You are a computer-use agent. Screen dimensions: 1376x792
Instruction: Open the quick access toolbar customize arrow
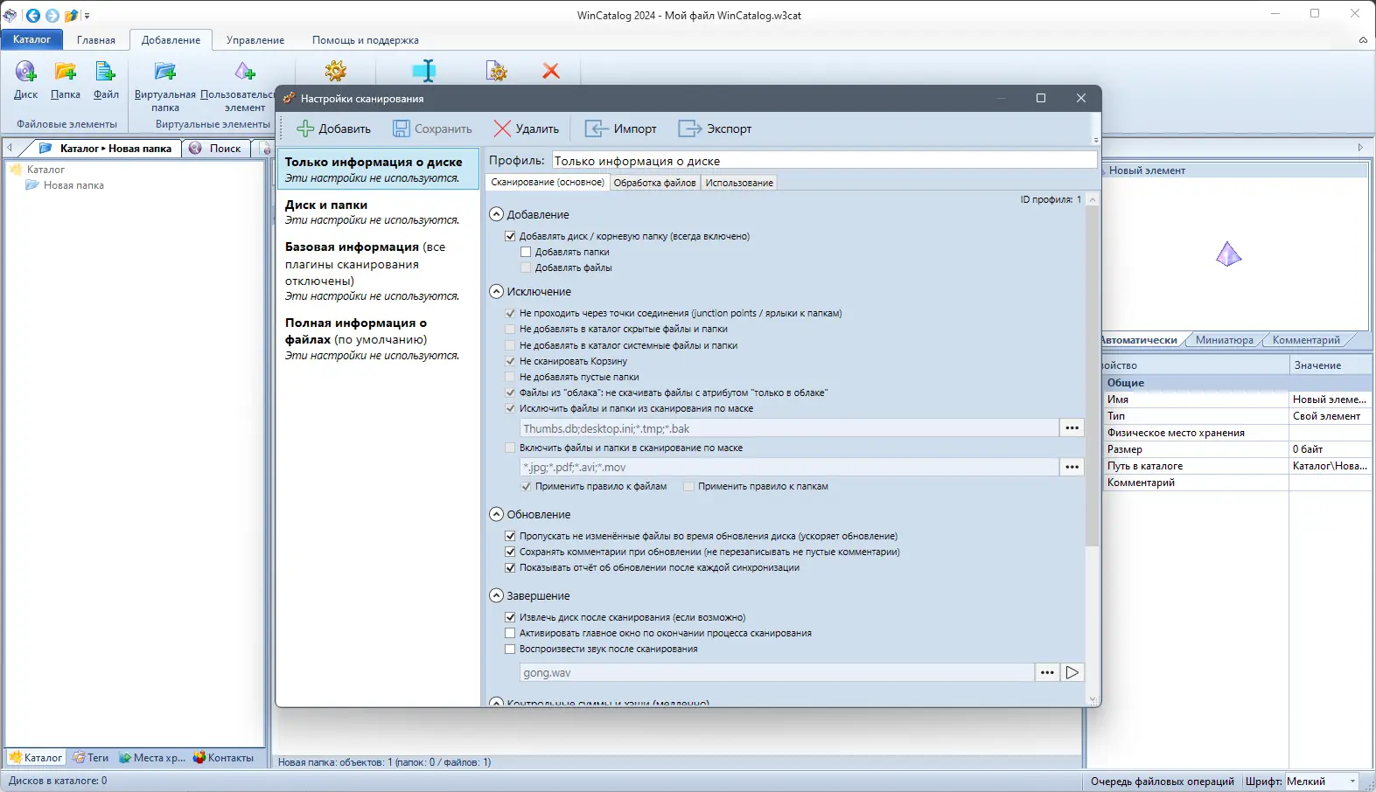pos(87,16)
